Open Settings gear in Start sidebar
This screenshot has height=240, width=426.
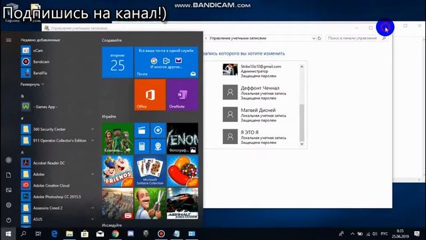pos(9,205)
